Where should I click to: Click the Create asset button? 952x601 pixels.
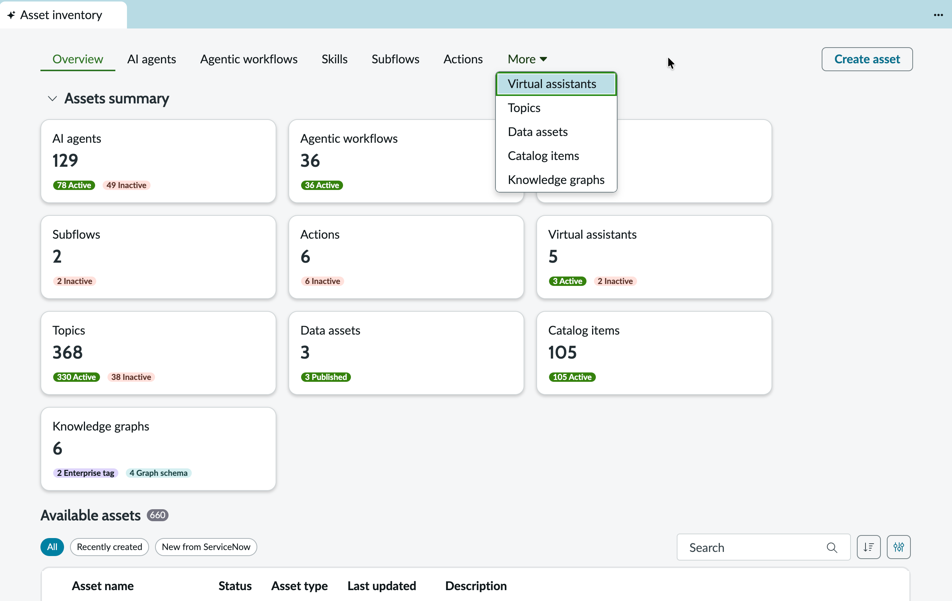click(x=867, y=59)
